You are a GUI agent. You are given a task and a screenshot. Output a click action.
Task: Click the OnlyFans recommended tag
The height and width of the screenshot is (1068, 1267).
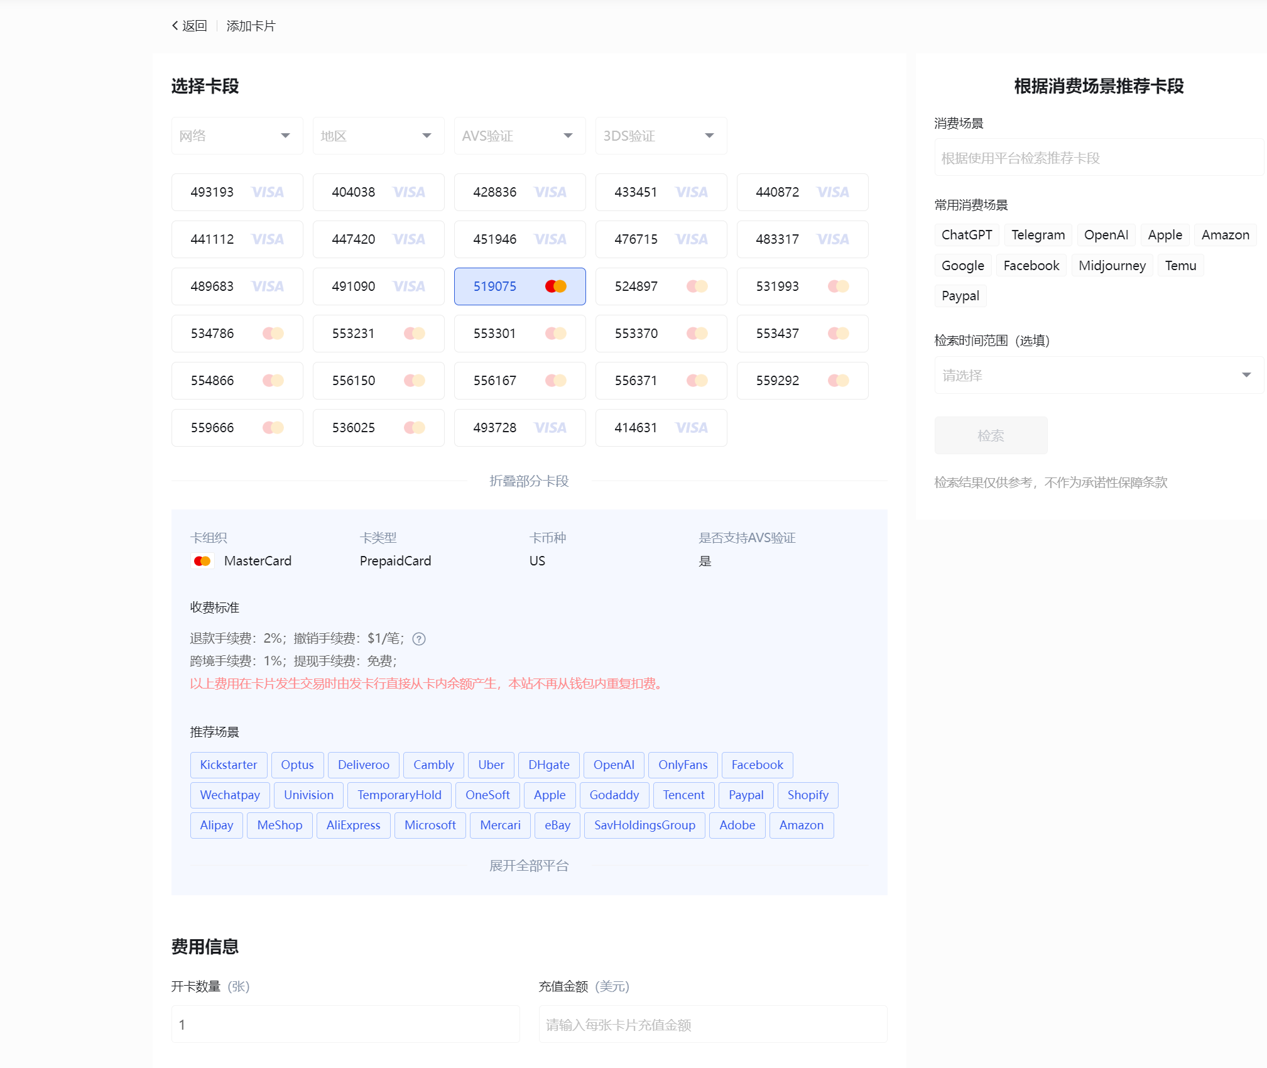pos(683,765)
